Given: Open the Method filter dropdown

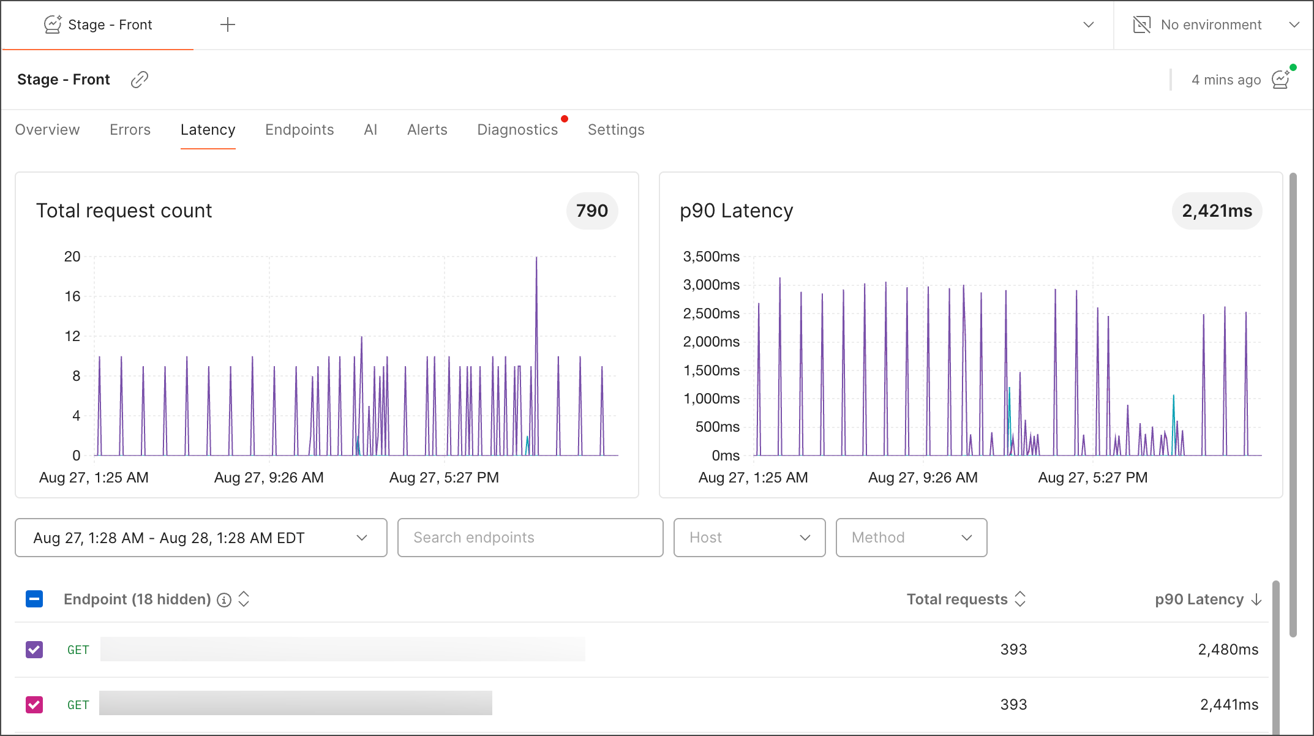Looking at the screenshot, I should pos(911,538).
